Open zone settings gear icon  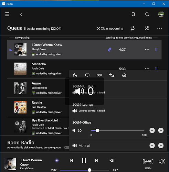124,75
